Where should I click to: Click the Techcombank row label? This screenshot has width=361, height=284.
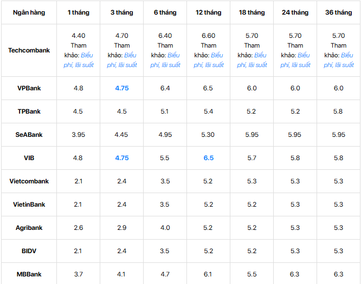(x=29, y=50)
